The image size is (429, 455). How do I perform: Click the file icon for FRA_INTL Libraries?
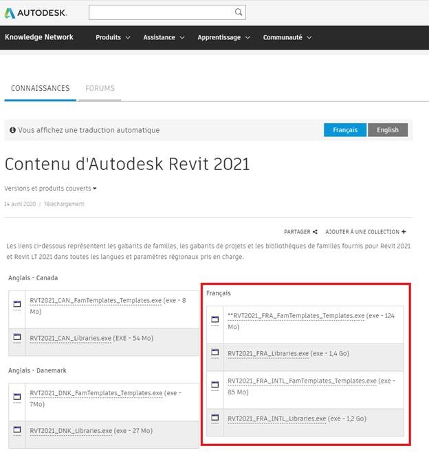[x=214, y=418]
